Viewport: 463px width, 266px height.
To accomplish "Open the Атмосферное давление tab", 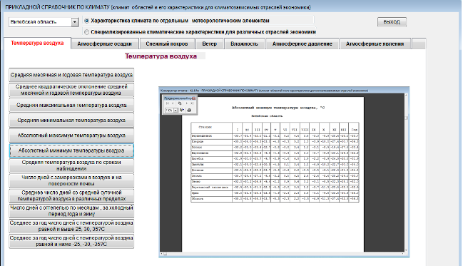I will click(x=302, y=44).
